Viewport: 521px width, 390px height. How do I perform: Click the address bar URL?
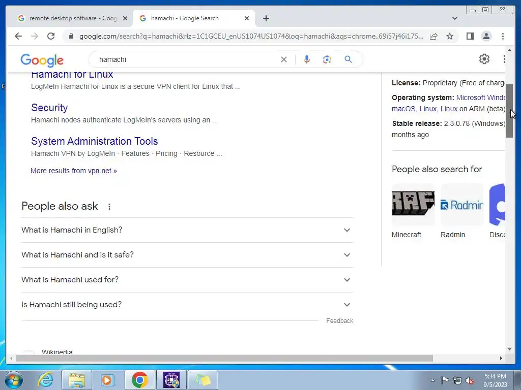pyautogui.click(x=251, y=36)
